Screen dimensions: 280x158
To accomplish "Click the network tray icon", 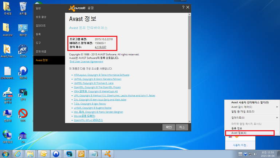I will tap(251, 154).
